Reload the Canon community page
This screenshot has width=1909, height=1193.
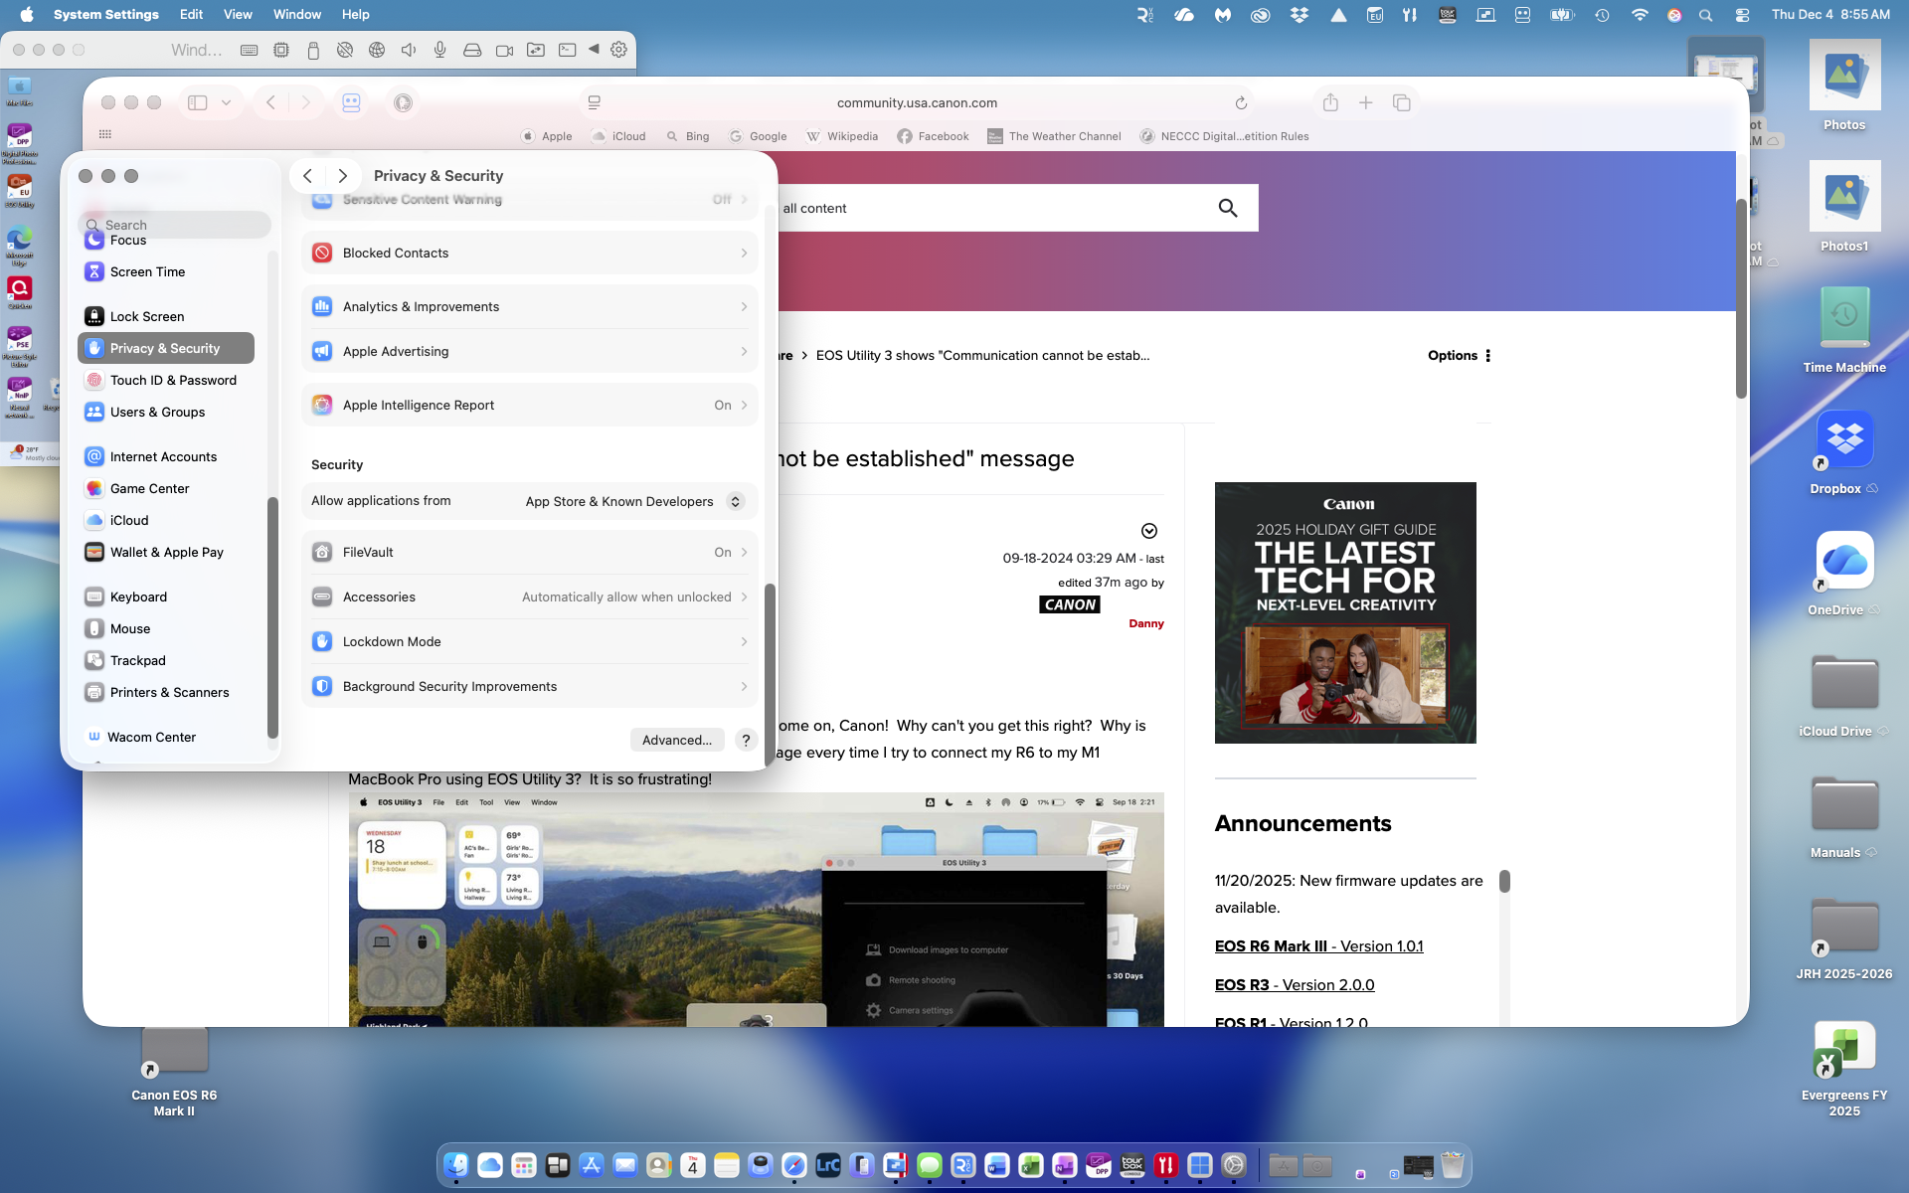click(1241, 102)
